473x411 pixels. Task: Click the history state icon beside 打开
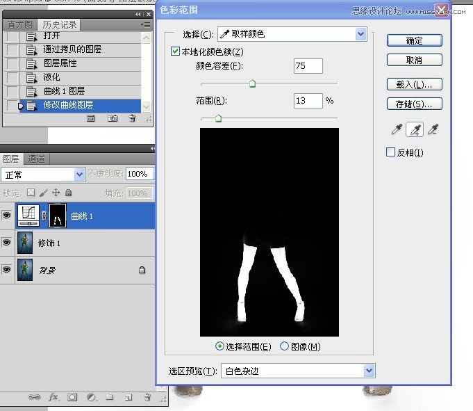click(x=31, y=37)
